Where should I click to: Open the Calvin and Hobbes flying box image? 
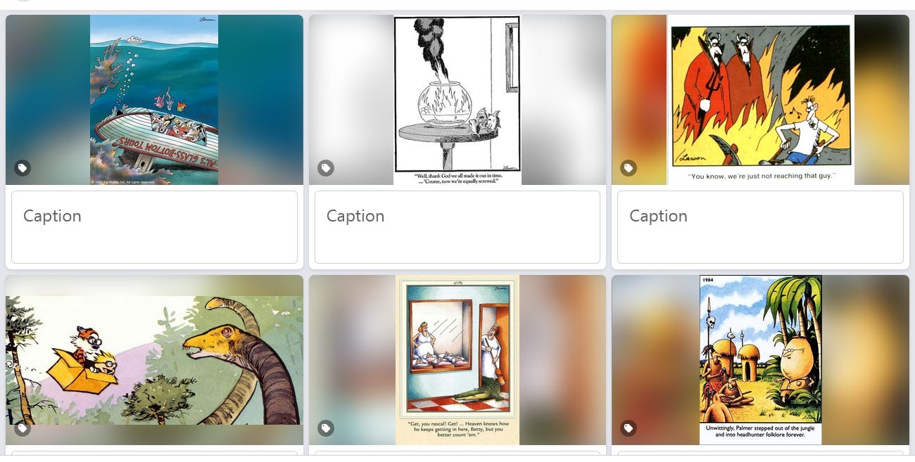pyautogui.click(x=154, y=360)
